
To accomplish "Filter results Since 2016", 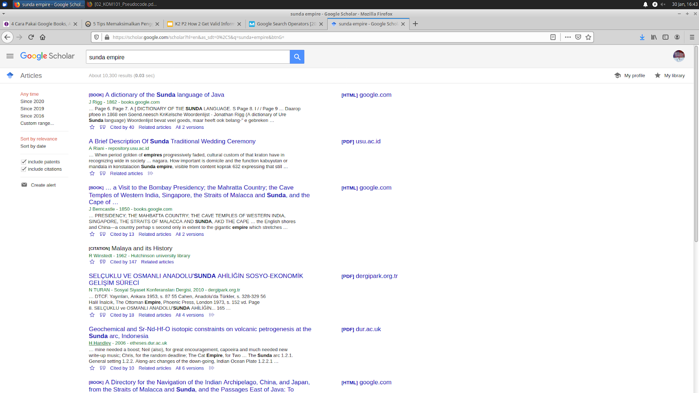I will (32, 116).
